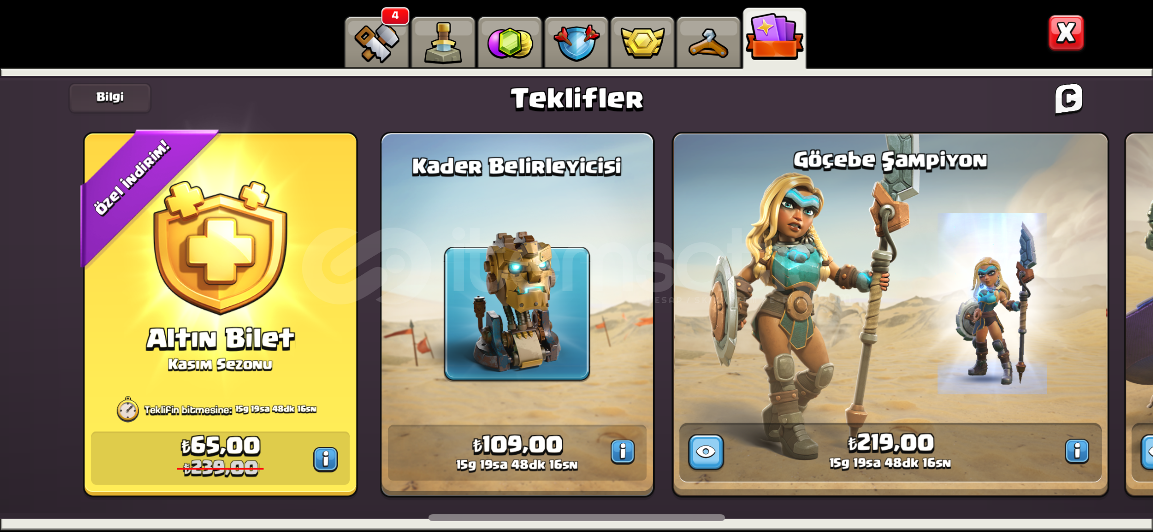Open info for Altın Bilet offer
The height and width of the screenshot is (532, 1153).
(x=326, y=459)
